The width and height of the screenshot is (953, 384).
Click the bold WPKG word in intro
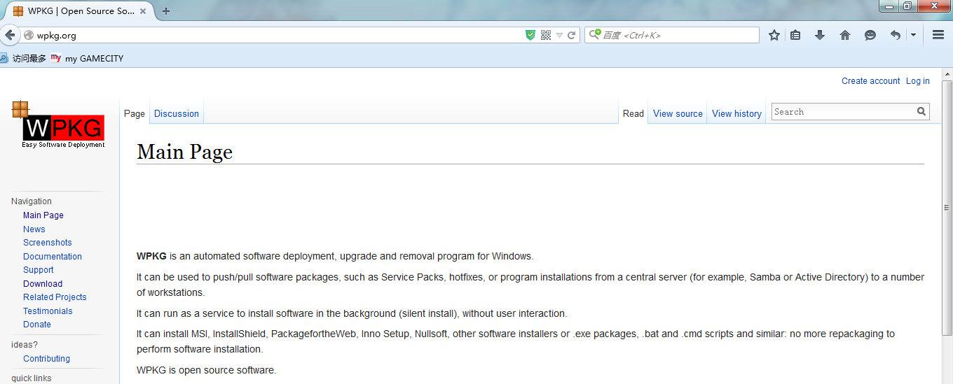151,256
